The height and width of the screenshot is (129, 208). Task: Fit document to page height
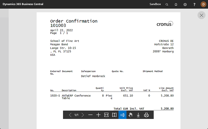[x=114, y=115]
